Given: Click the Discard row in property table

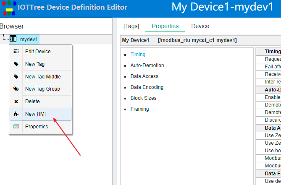Looking at the screenshot, I should tap(268, 120).
